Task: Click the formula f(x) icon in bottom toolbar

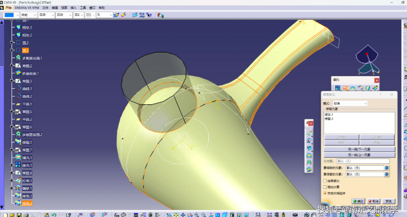Action: click(116, 215)
